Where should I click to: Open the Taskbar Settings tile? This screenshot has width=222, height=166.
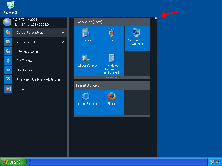pyautogui.click(x=86, y=64)
